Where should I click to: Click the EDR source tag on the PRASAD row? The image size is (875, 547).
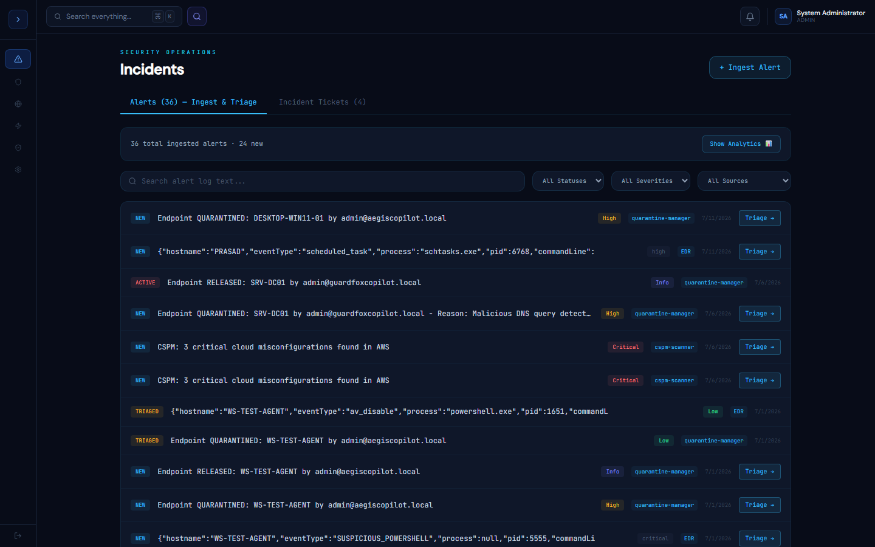pos(686,252)
